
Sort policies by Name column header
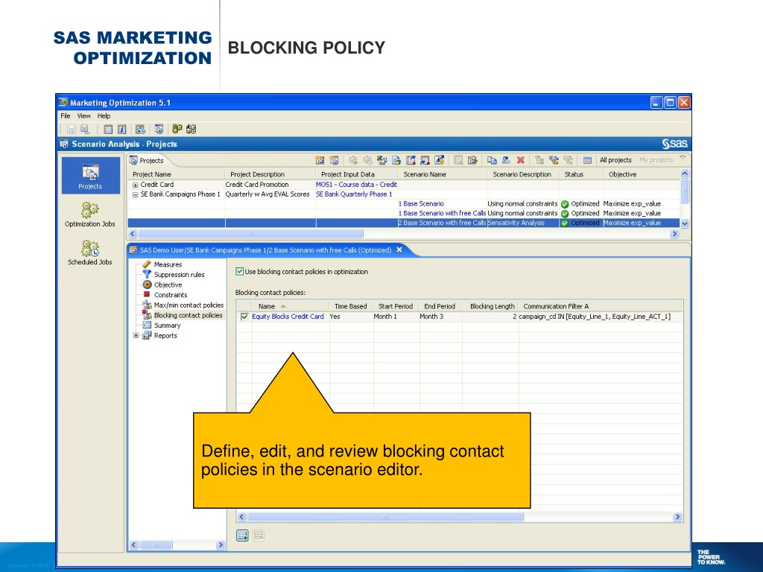[266, 306]
